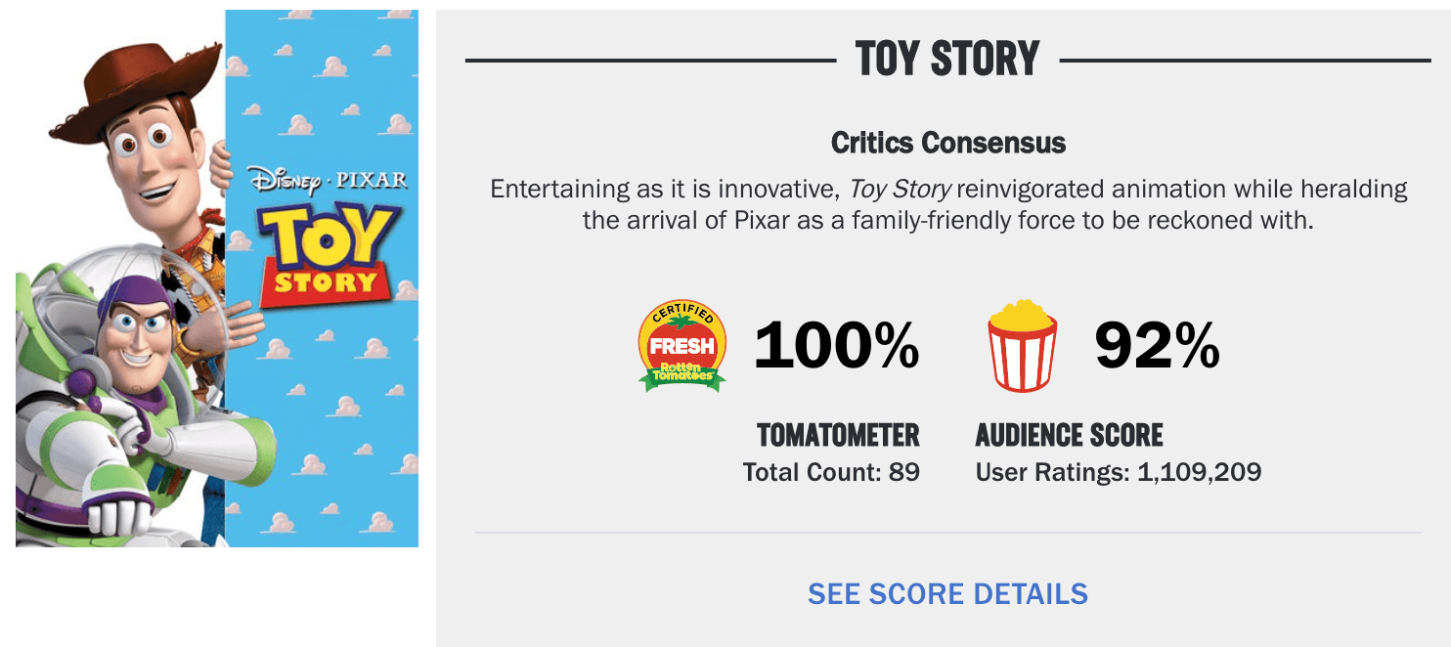Screen dimensions: 1451x647
Task: Select the AUDIENCE SCORE label
Action: 1070,435
